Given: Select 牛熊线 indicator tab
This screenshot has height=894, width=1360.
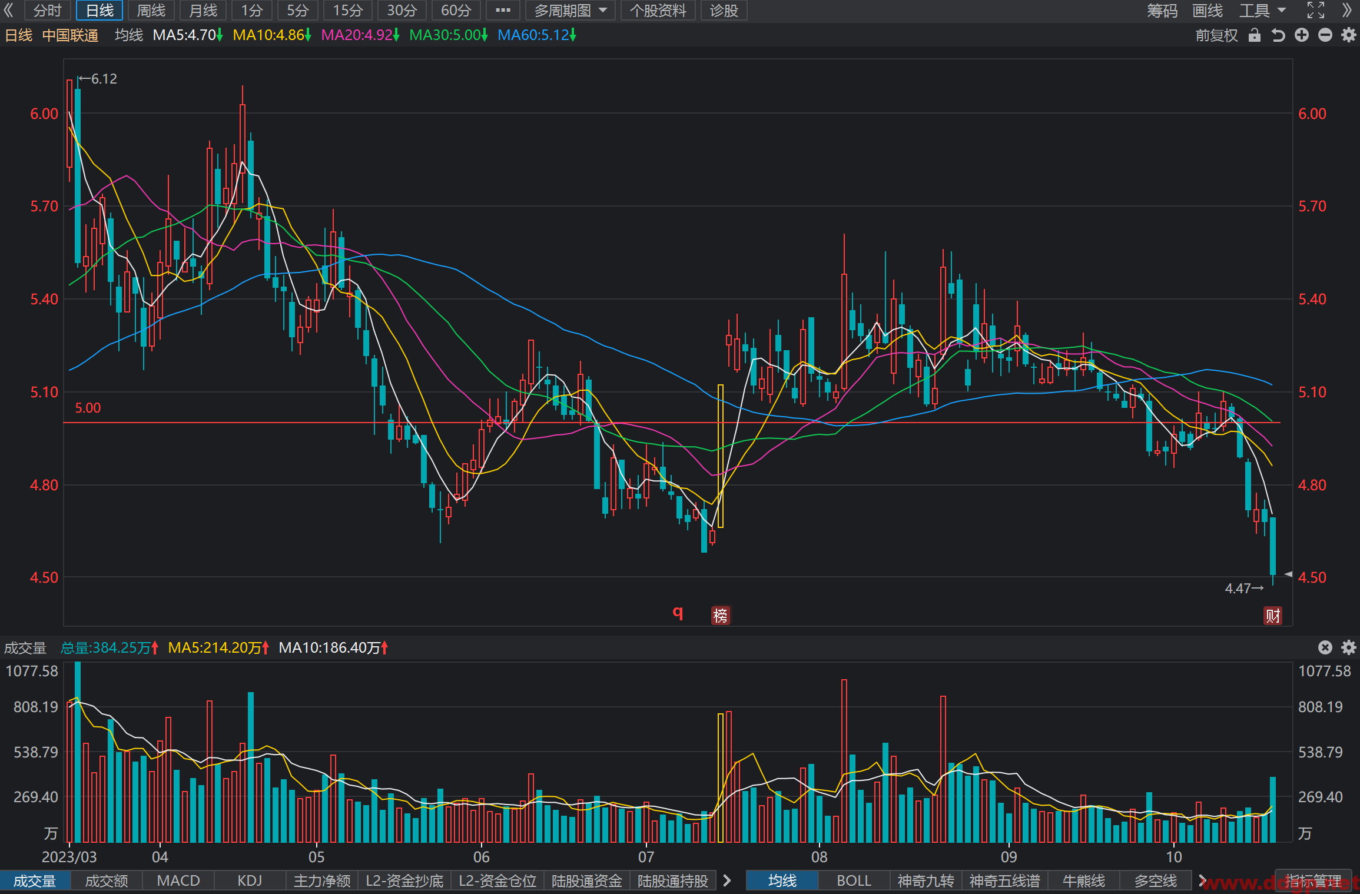Looking at the screenshot, I should 1084,881.
